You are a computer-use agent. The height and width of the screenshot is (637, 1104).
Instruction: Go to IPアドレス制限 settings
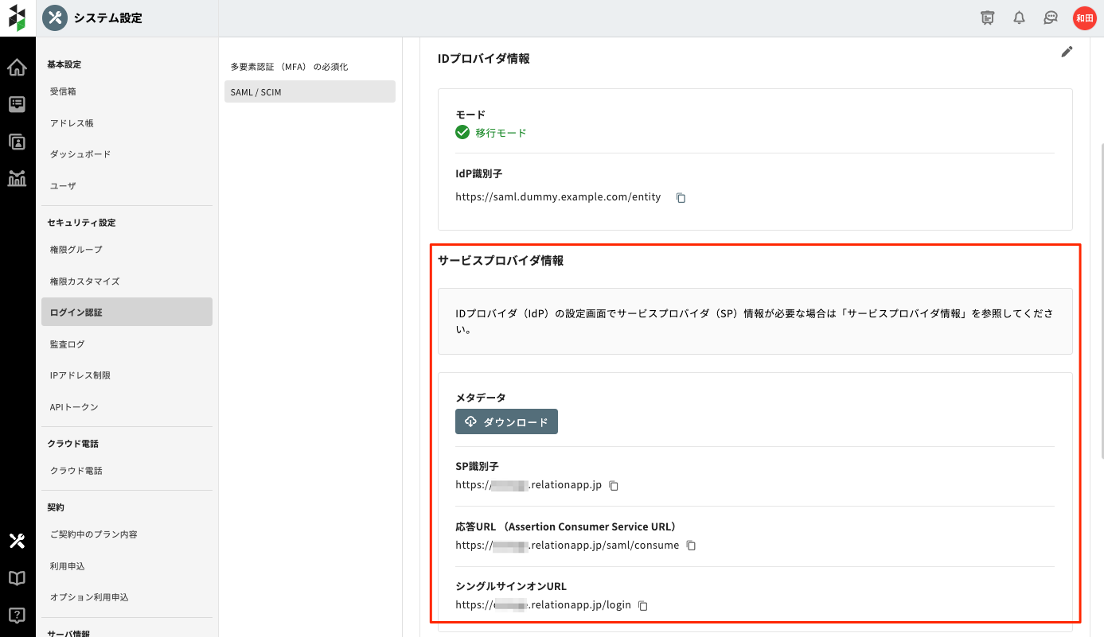pyautogui.click(x=80, y=375)
